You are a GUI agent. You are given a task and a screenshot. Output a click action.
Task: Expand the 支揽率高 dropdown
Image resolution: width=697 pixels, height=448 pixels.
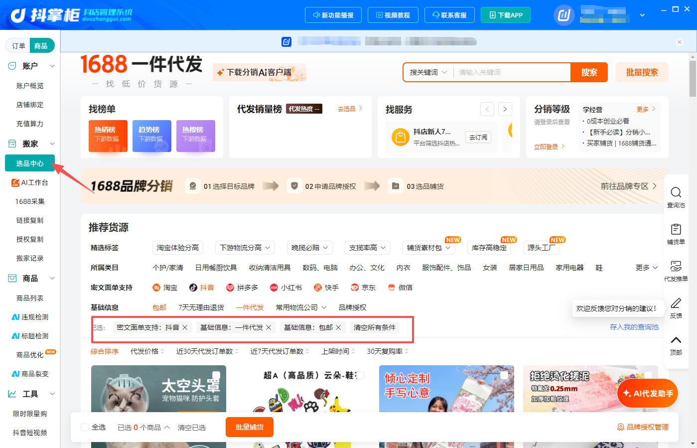coord(368,248)
